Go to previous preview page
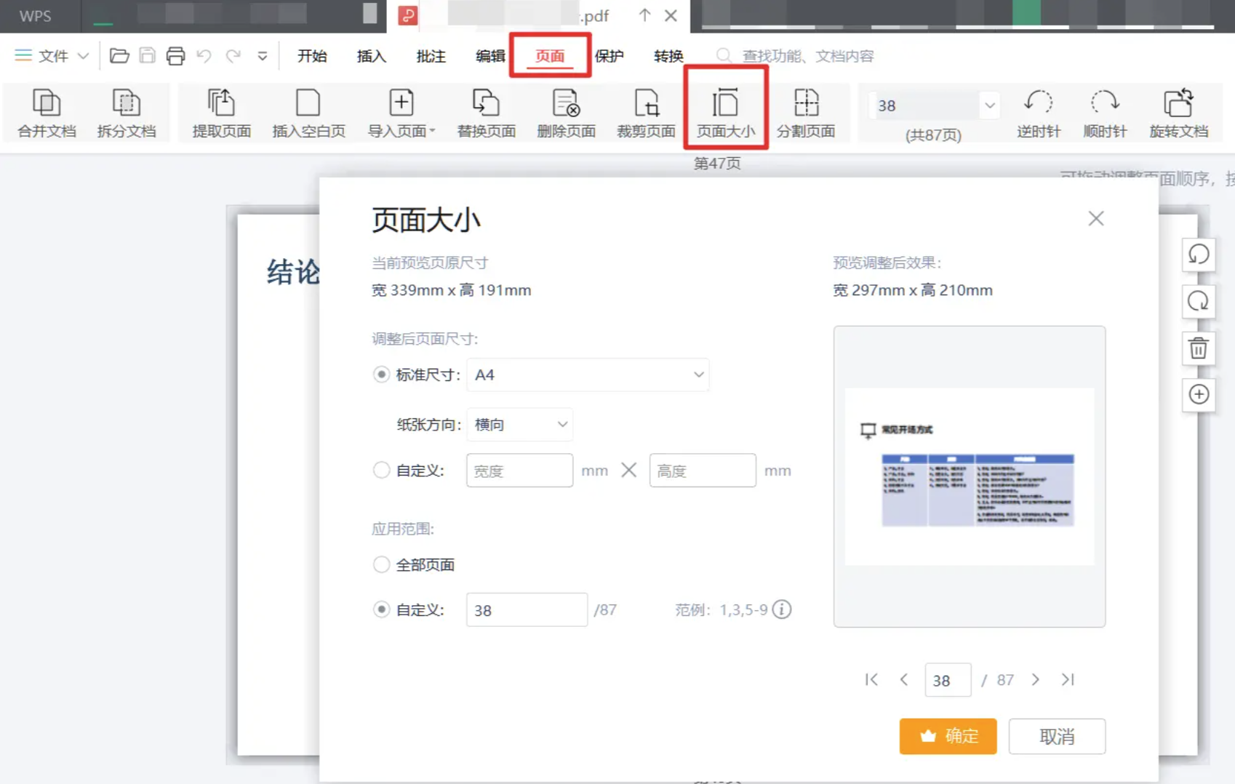The height and width of the screenshot is (784, 1235). point(903,679)
